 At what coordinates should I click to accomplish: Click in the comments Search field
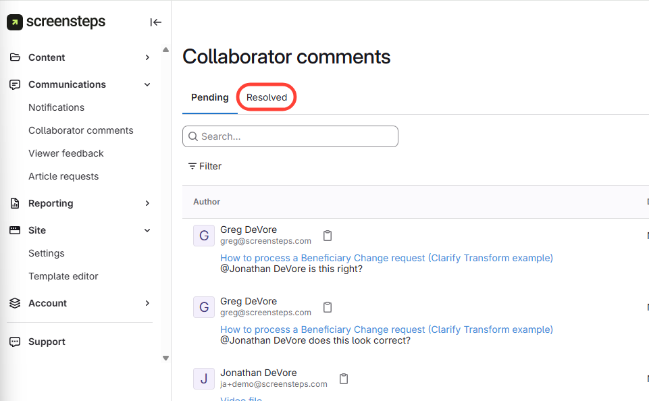point(290,136)
